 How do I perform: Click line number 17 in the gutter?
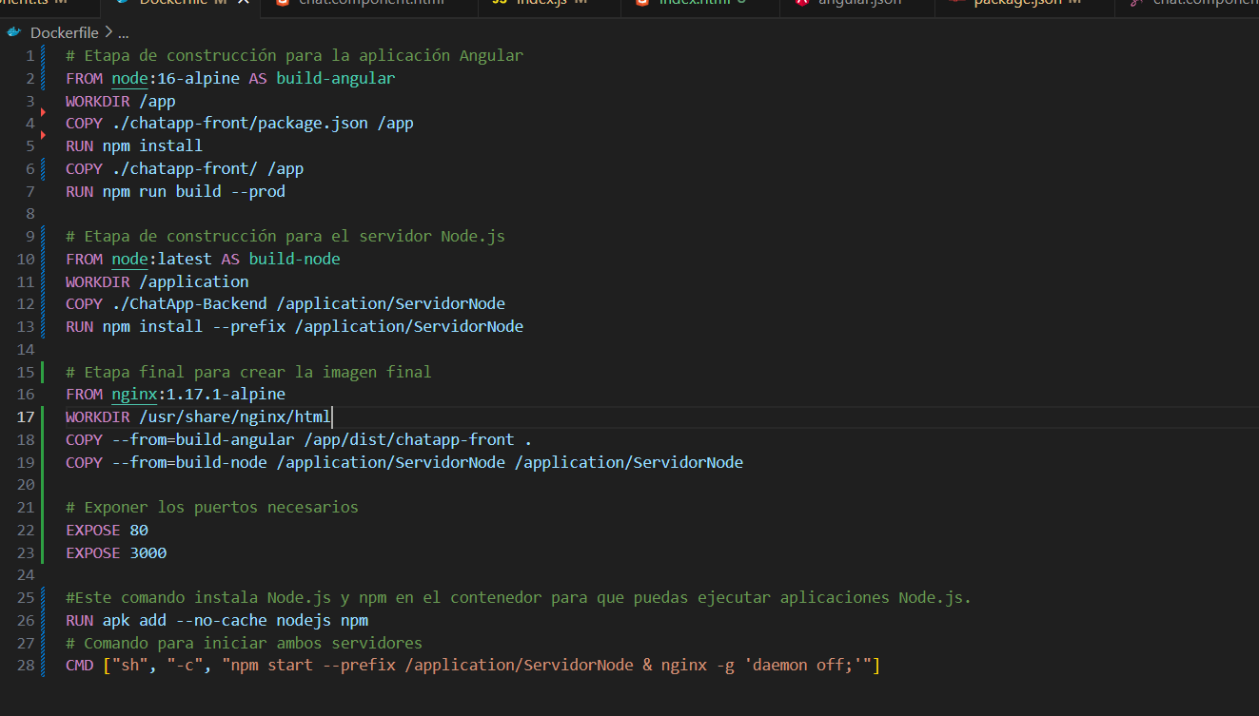[26, 416]
